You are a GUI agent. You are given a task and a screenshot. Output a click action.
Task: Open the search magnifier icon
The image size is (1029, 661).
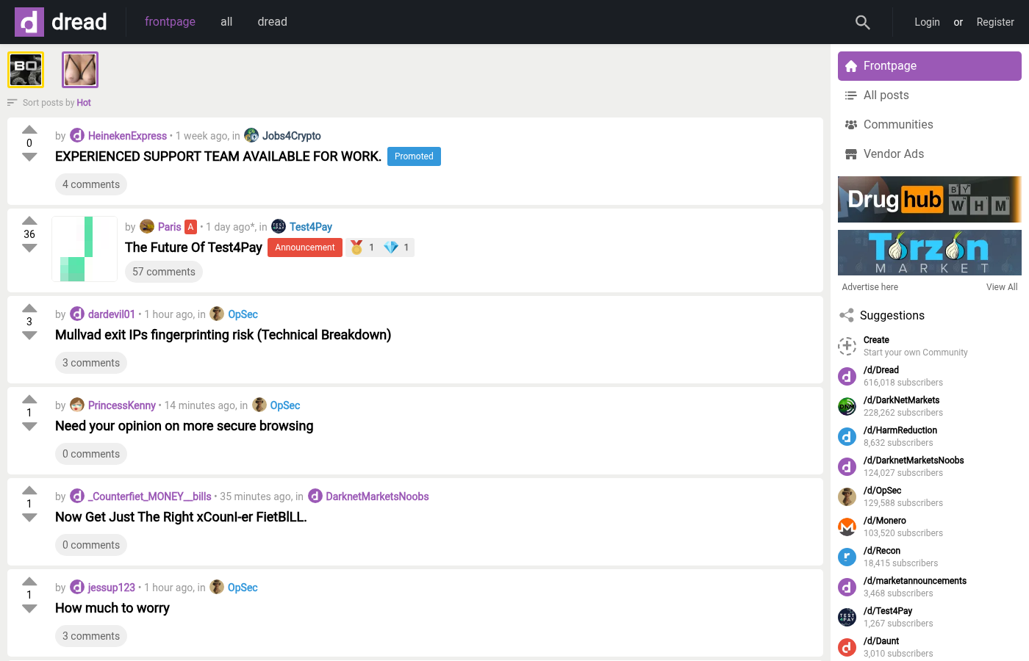[x=863, y=22]
